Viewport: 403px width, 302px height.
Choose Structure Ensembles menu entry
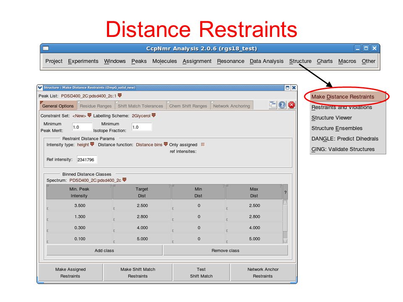pyautogui.click(x=348, y=128)
